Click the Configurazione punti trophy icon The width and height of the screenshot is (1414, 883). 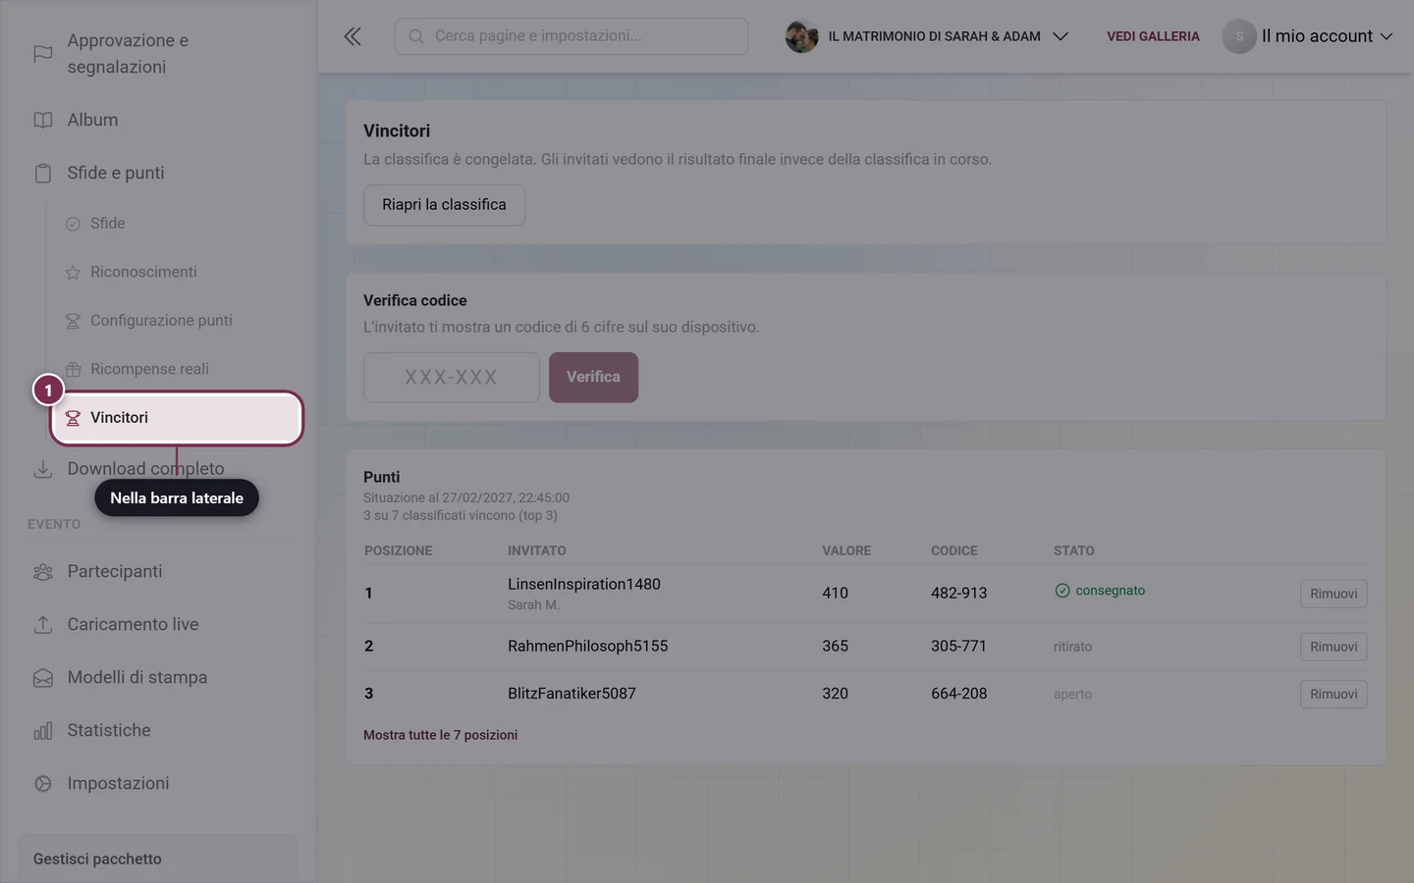[73, 321]
